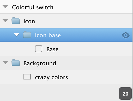
Task: Click the rectangle shape icon beside crazy colors
Action: (27, 77)
